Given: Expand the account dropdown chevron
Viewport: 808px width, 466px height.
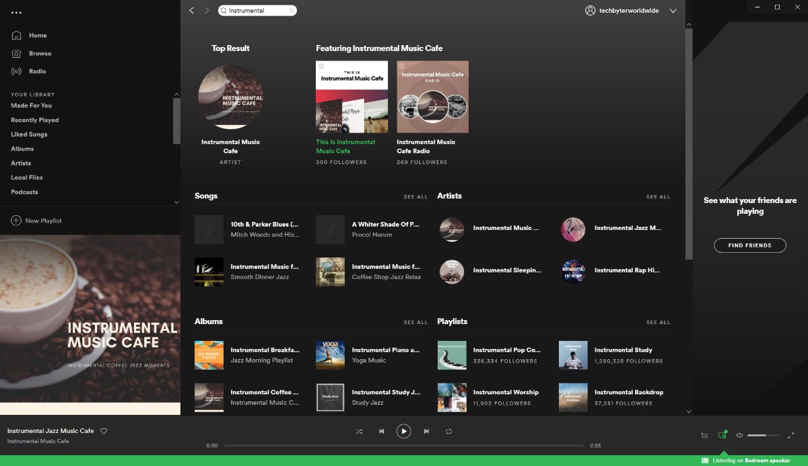Looking at the screenshot, I should click(673, 11).
